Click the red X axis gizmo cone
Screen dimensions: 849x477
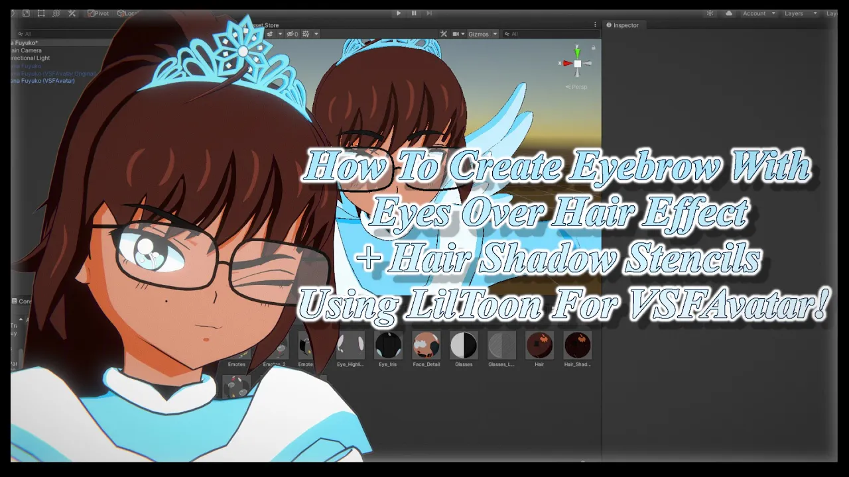(566, 64)
